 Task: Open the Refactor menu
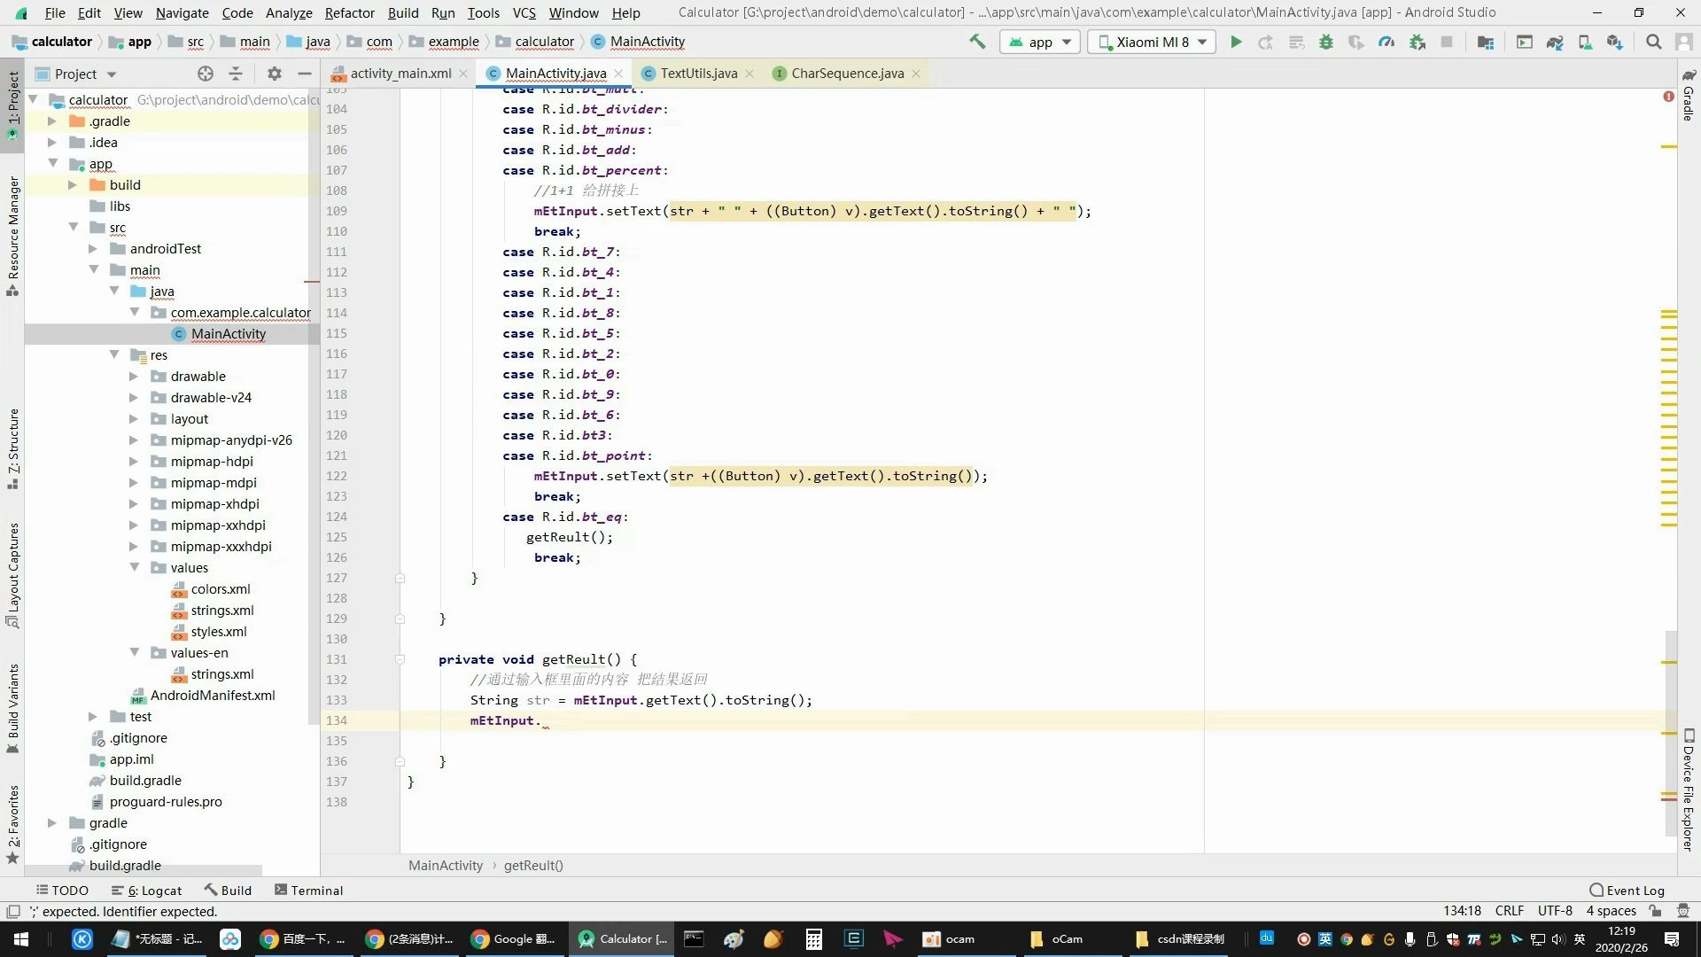349,12
